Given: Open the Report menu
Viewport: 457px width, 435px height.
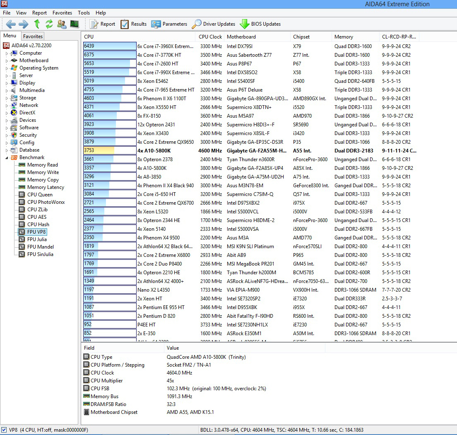Looking at the screenshot, I should pos(39,13).
